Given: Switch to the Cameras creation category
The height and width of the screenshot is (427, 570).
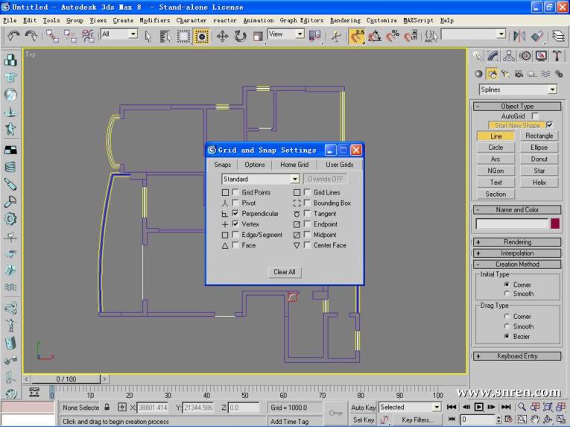Looking at the screenshot, I should coord(517,74).
